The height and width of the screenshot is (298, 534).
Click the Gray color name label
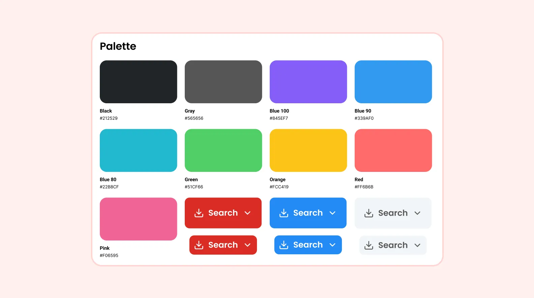click(x=190, y=111)
